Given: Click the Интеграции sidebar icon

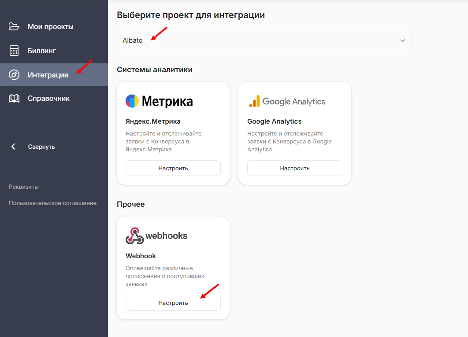Looking at the screenshot, I should tap(14, 75).
